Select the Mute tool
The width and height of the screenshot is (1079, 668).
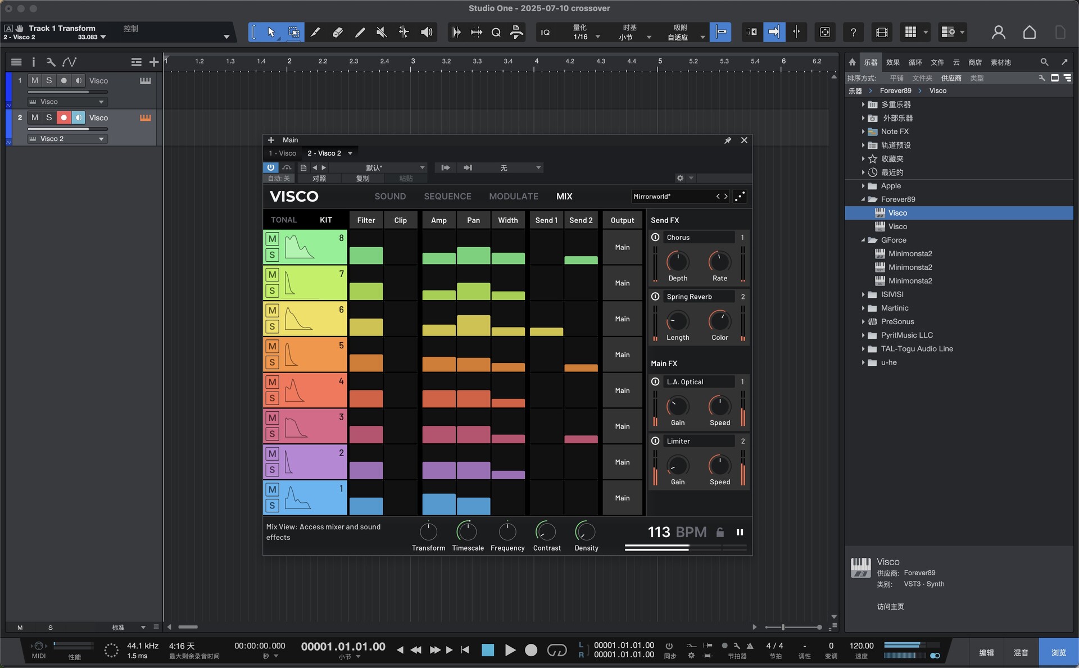point(382,32)
